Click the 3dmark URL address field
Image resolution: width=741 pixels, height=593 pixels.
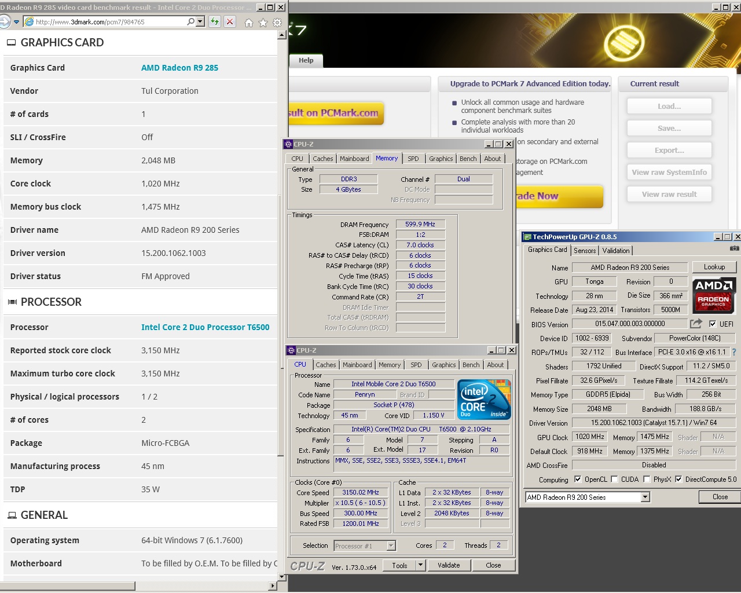110,22
